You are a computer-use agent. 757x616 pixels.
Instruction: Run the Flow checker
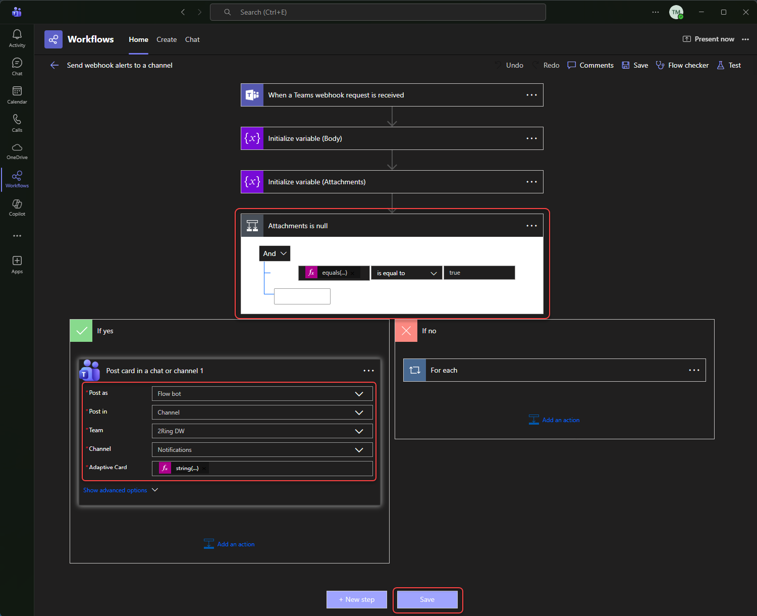[682, 65]
